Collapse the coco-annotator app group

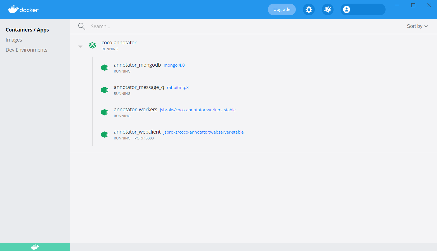80,46
